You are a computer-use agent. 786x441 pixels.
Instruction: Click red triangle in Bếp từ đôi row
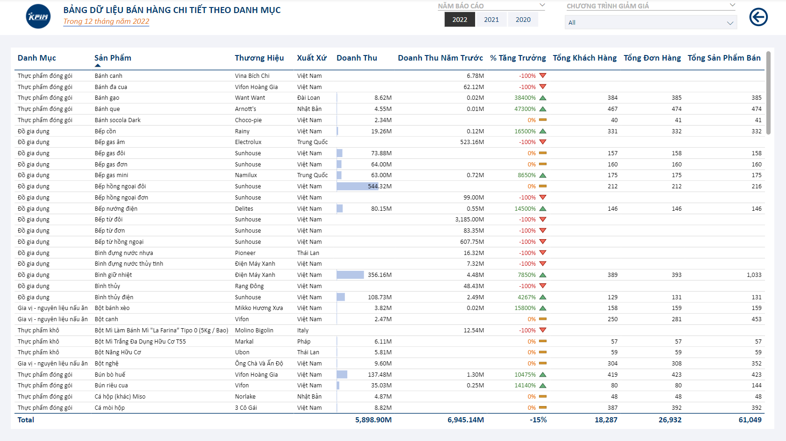point(543,220)
